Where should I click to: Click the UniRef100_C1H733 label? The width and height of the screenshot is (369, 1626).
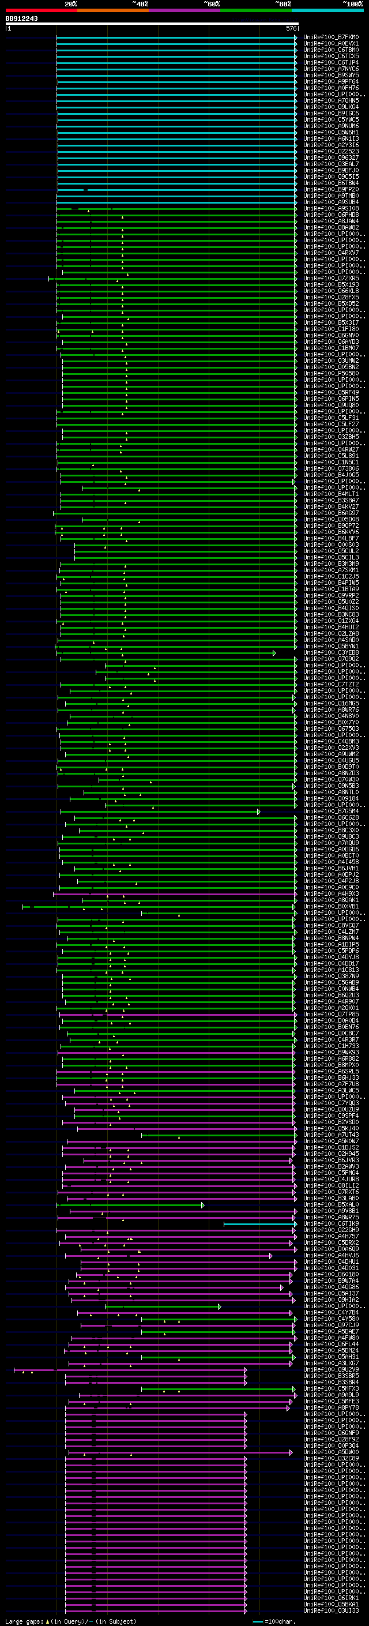pos(331,1046)
